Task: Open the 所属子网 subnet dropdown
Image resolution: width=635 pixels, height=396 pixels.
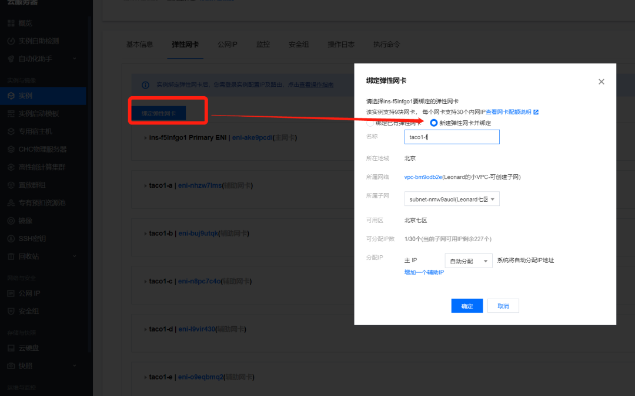Action: 452,199
